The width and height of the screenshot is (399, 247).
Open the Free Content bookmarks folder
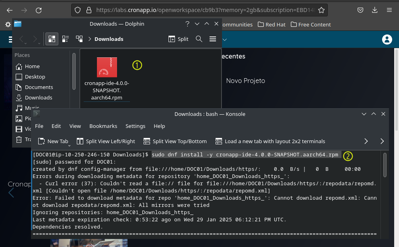click(x=311, y=24)
